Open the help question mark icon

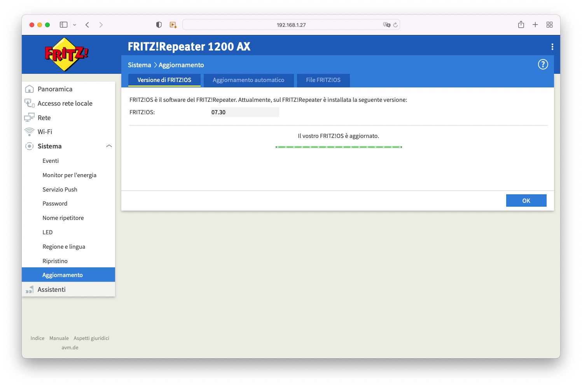[543, 64]
